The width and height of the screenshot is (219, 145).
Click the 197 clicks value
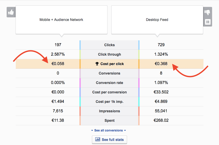[58, 45]
